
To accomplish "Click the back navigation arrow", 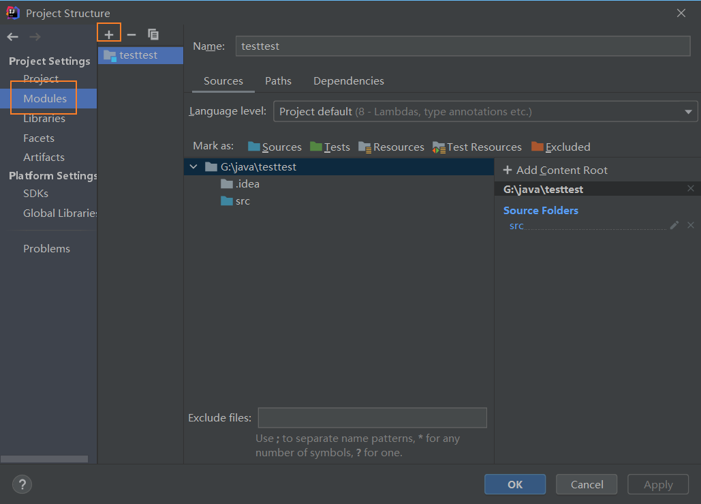I will (x=13, y=37).
